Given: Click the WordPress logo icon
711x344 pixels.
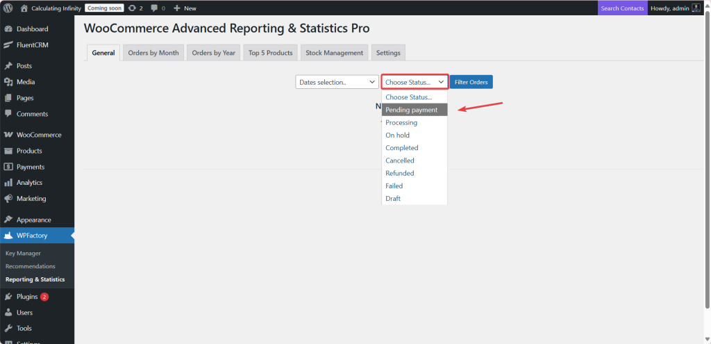Looking at the screenshot, I should [x=8, y=8].
